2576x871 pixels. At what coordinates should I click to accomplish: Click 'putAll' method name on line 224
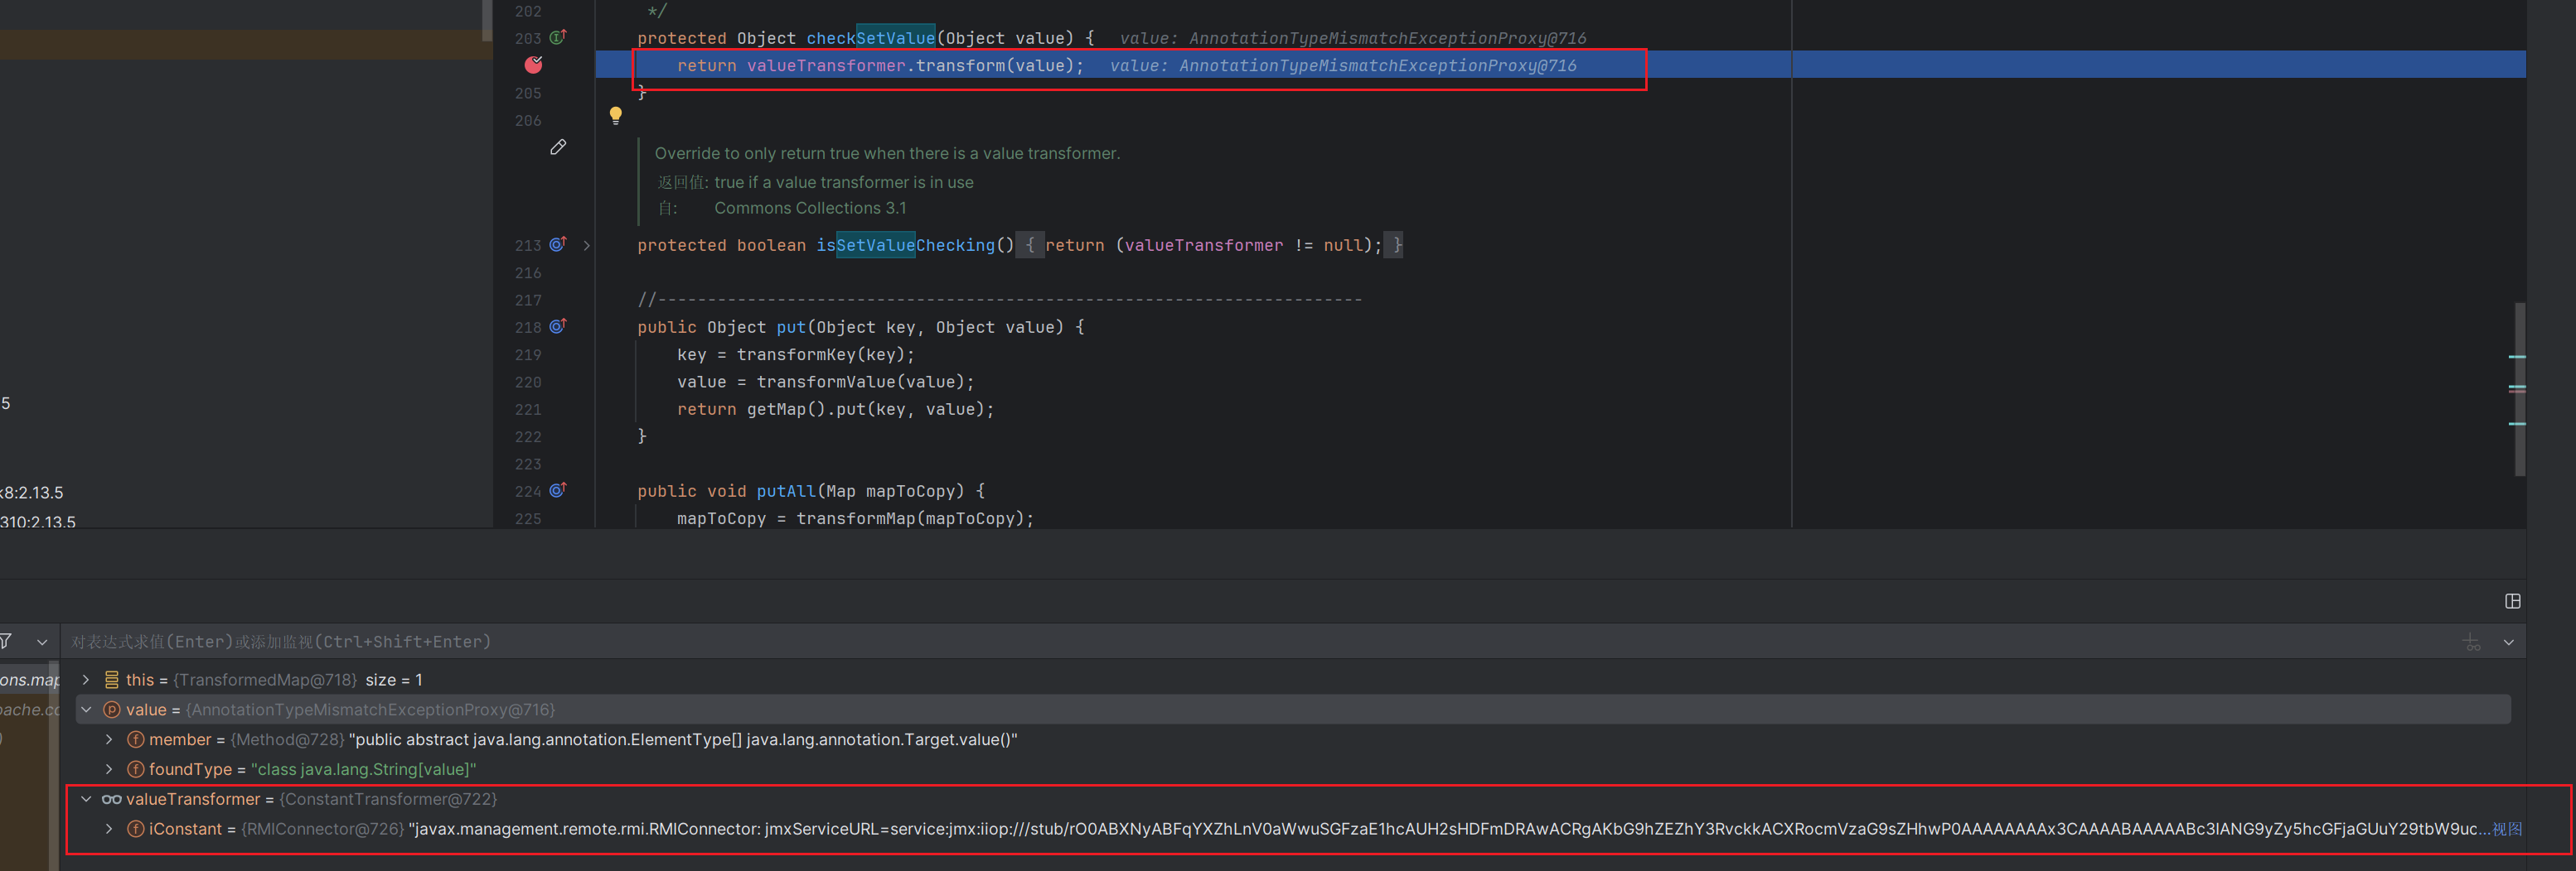(x=786, y=490)
